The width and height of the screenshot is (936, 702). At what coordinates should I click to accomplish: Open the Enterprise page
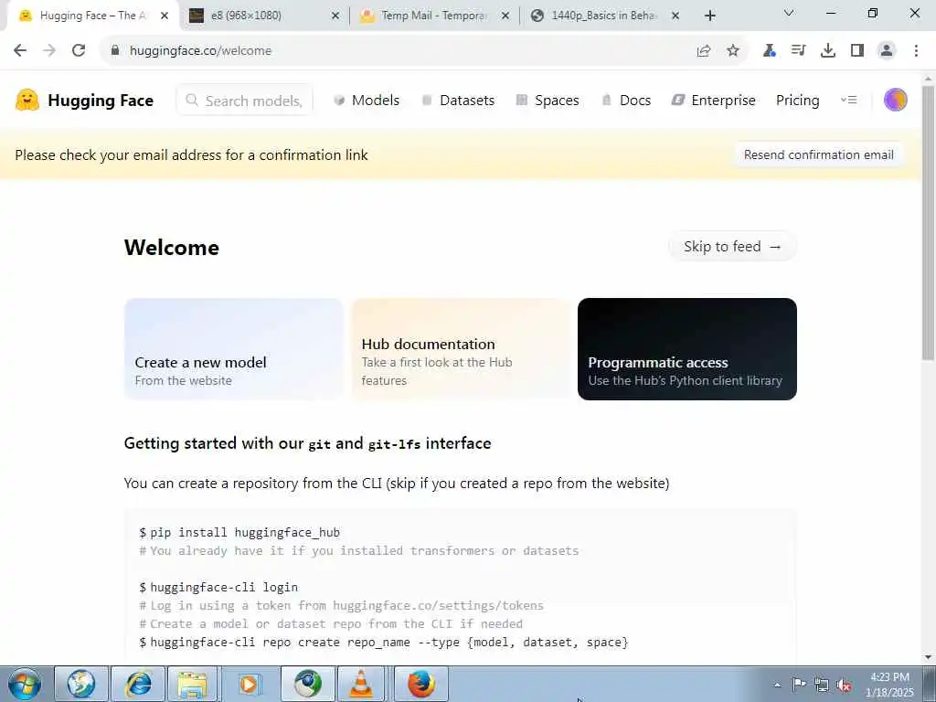[713, 101]
